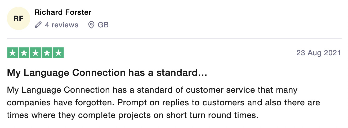Select the third star in the rating
The height and width of the screenshot is (128, 348).
click(x=35, y=53)
